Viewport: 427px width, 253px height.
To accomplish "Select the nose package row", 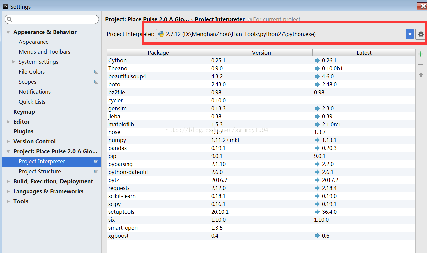I will [x=261, y=132].
